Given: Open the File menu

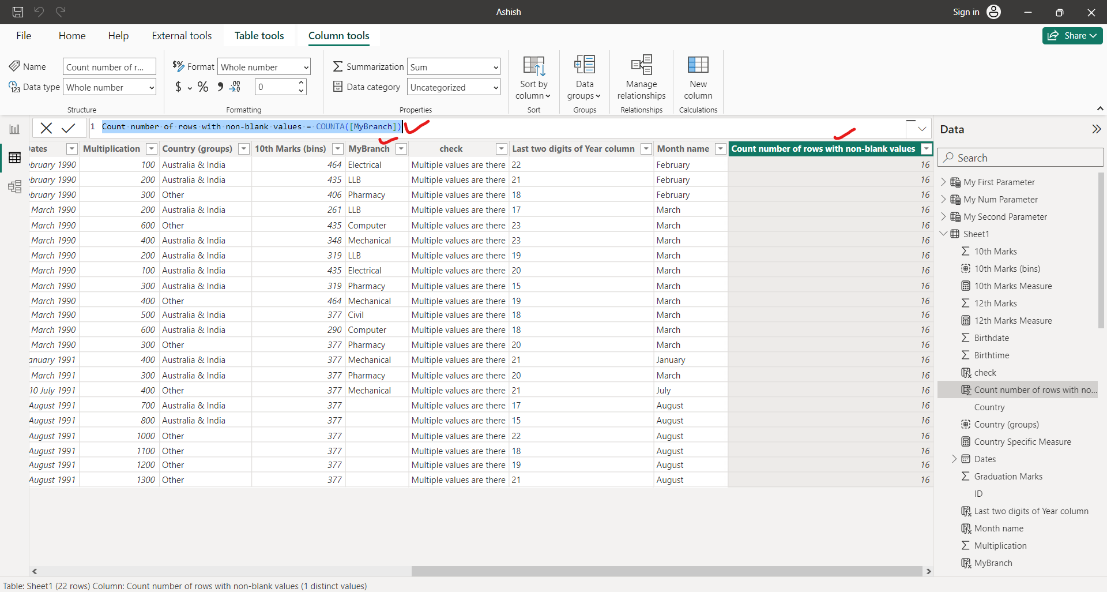Looking at the screenshot, I should coord(24,36).
